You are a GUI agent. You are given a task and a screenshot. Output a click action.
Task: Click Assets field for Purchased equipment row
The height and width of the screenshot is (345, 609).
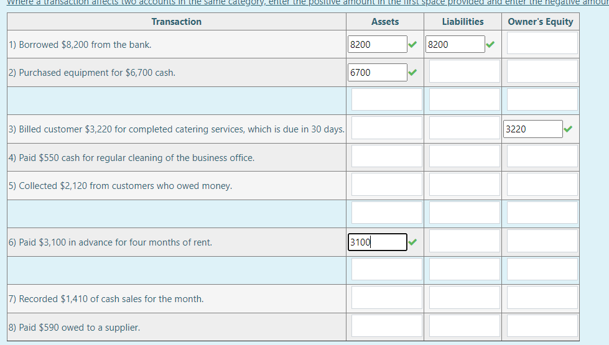click(x=377, y=72)
